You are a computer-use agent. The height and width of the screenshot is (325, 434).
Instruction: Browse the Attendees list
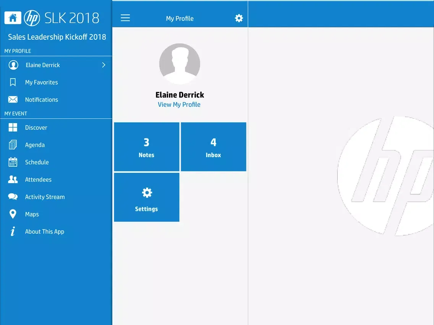(x=56, y=179)
